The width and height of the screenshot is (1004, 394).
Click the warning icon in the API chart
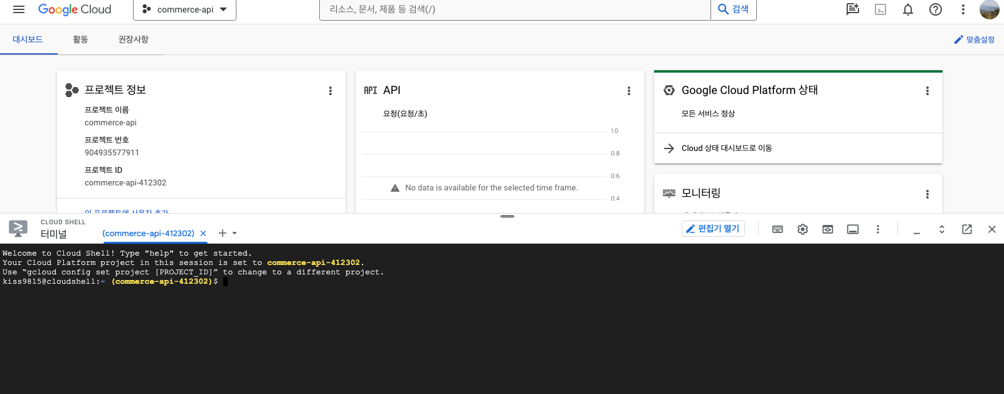[x=395, y=188]
